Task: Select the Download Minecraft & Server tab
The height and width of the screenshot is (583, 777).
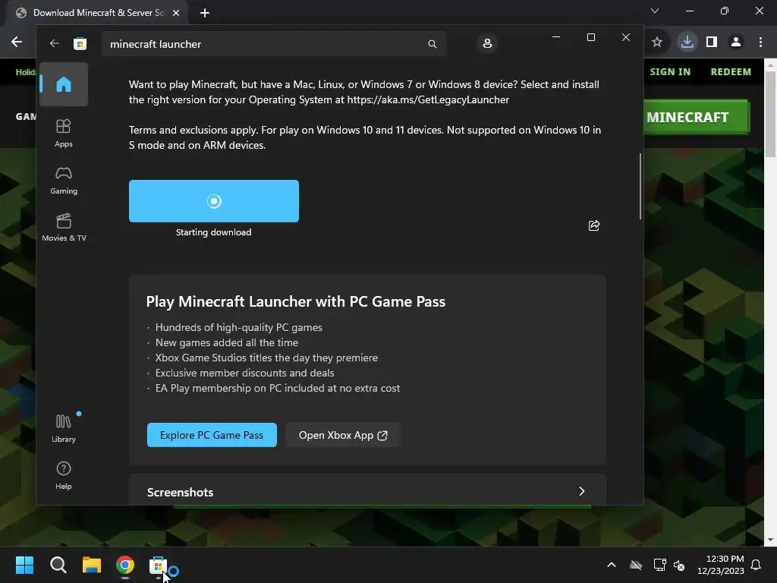Action: click(98, 13)
